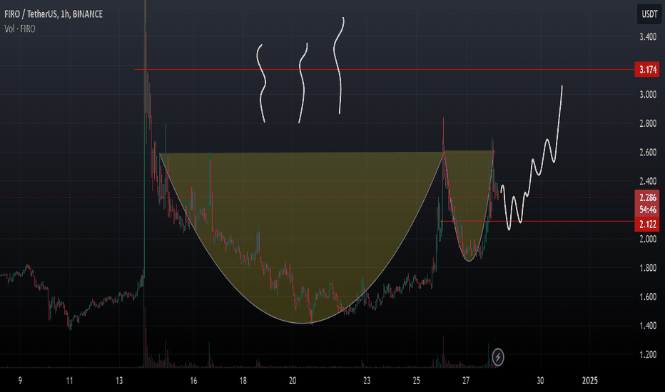The width and height of the screenshot is (665, 392).
Task: Click date label 9 on time axis
Action: [x=20, y=381]
